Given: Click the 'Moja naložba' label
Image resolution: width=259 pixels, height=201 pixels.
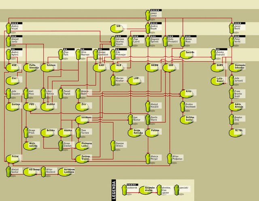Looking at the screenshot, I should 33,144.
